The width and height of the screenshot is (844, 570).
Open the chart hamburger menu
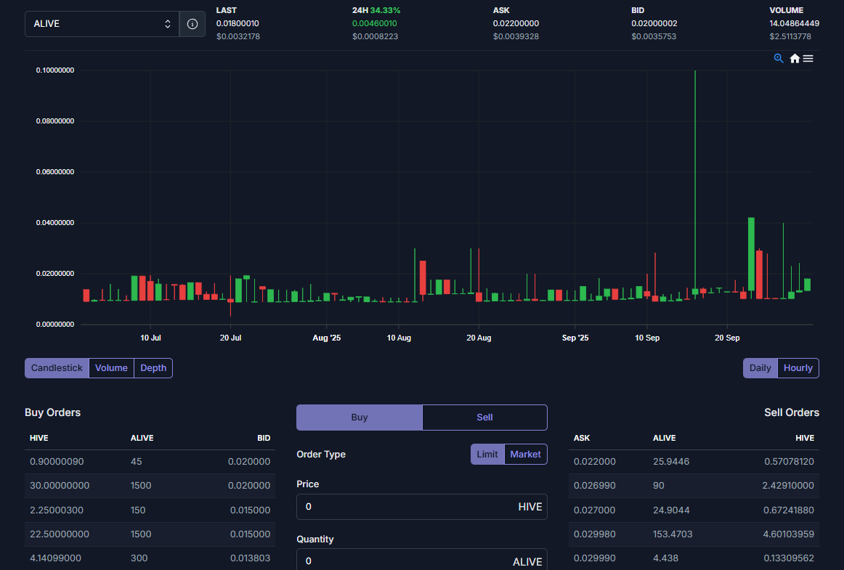[808, 58]
